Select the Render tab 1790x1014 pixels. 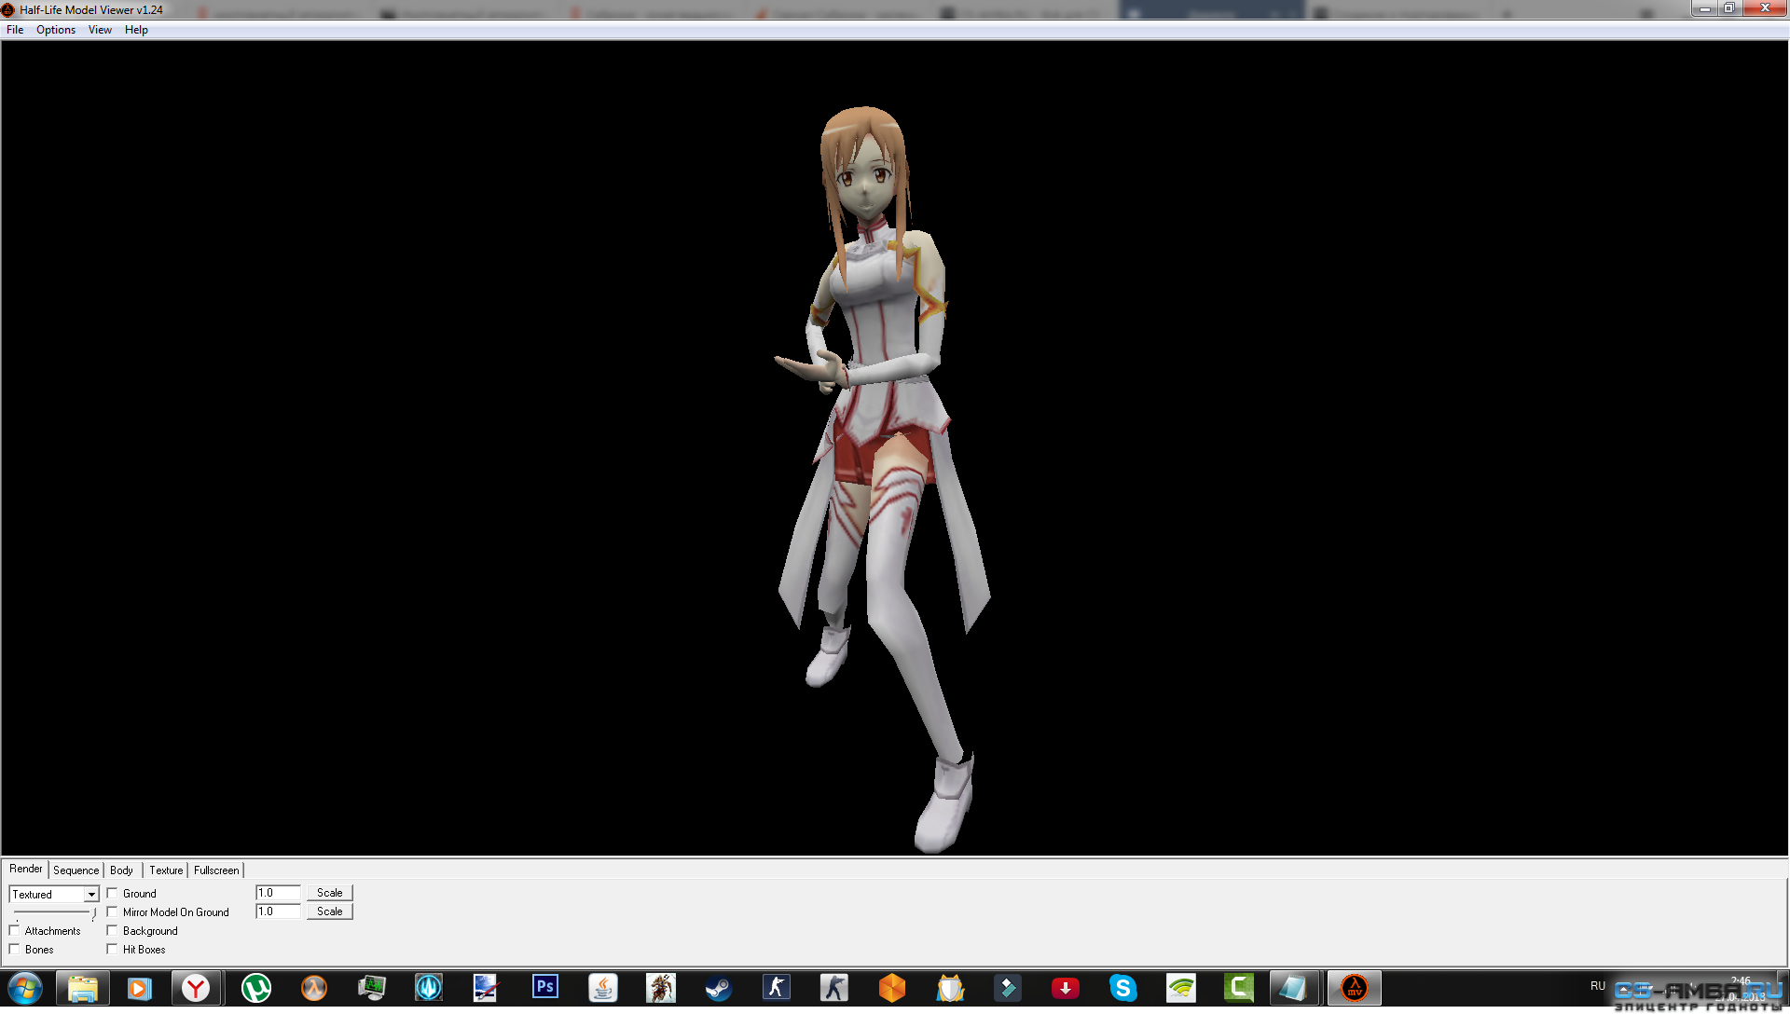[x=25, y=869]
